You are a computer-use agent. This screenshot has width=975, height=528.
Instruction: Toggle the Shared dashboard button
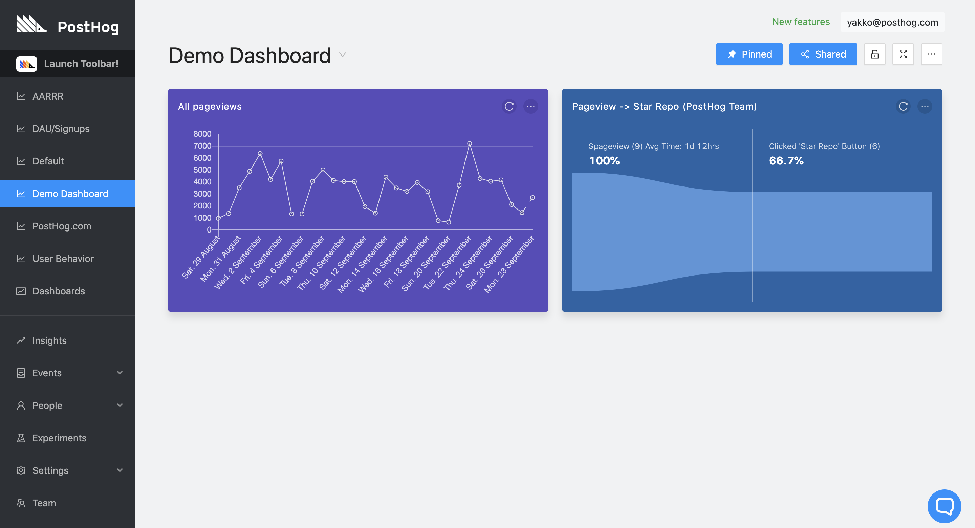[x=823, y=54]
